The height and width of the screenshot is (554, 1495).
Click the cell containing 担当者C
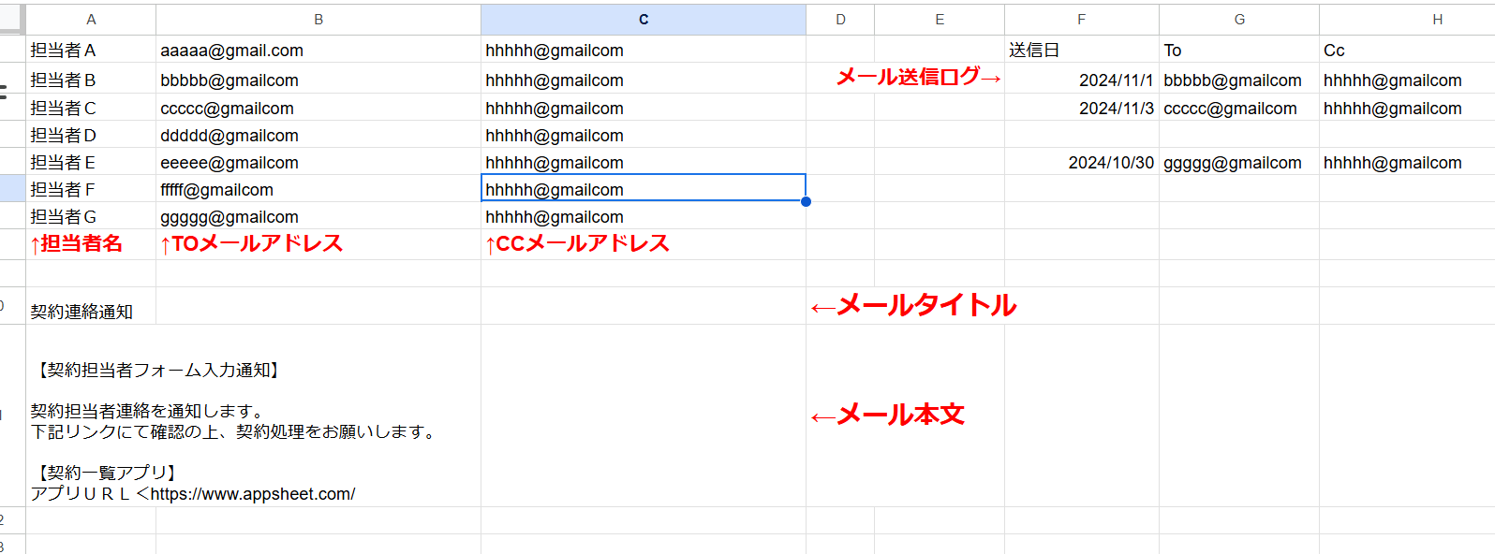point(91,108)
